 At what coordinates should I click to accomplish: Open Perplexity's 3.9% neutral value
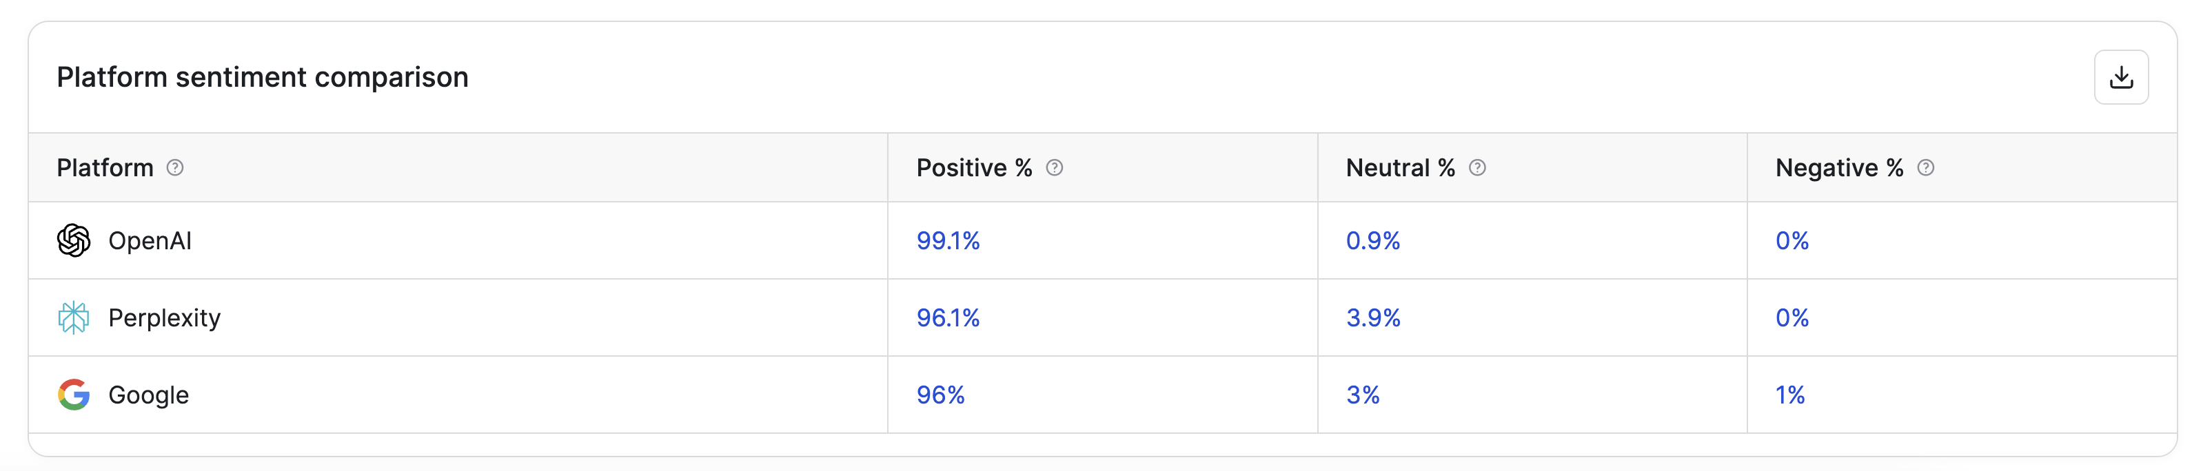click(x=1372, y=318)
